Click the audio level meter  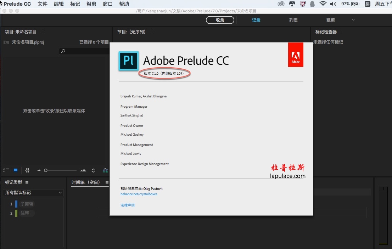click(383, 215)
